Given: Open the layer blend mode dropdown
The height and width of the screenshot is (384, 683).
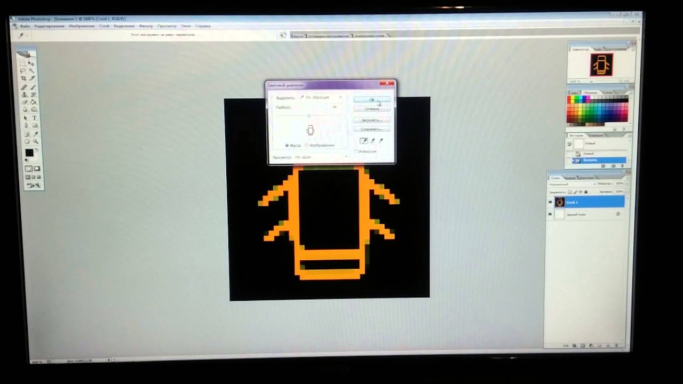Looking at the screenshot, I should click(x=573, y=184).
